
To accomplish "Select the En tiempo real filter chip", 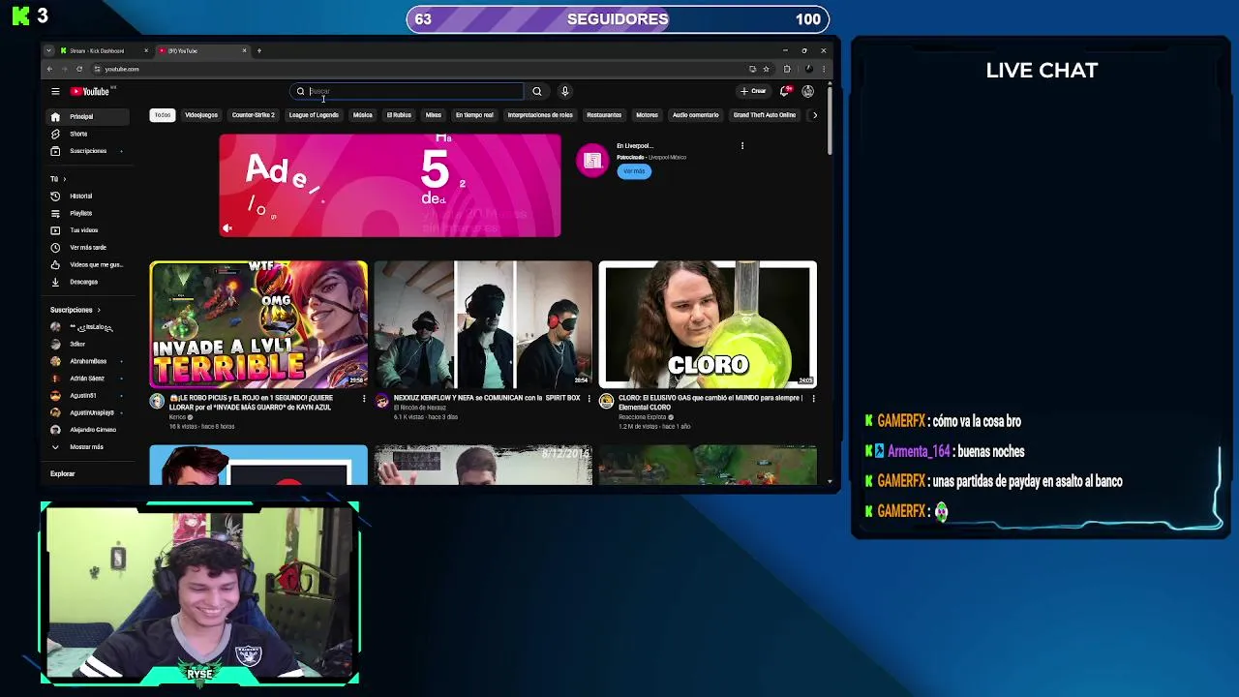I will point(474,115).
